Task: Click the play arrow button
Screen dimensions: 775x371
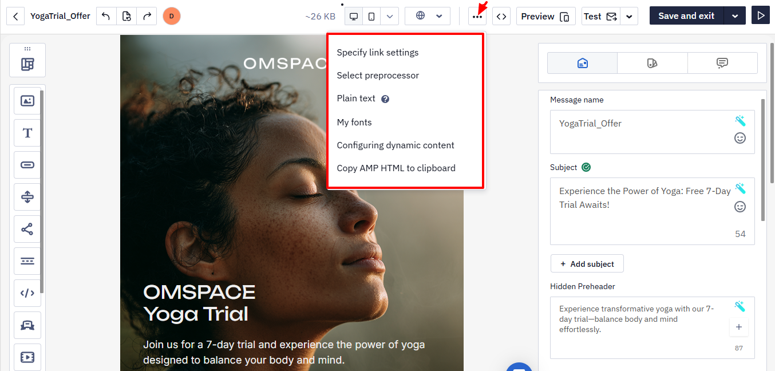Action: click(761, 16)
